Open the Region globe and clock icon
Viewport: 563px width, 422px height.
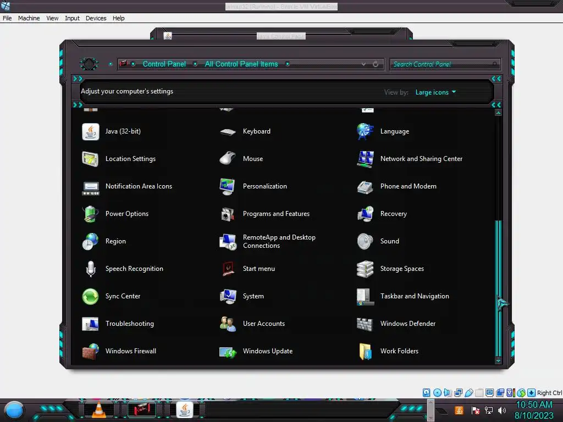pyautogui.click(x=90, y=242)
